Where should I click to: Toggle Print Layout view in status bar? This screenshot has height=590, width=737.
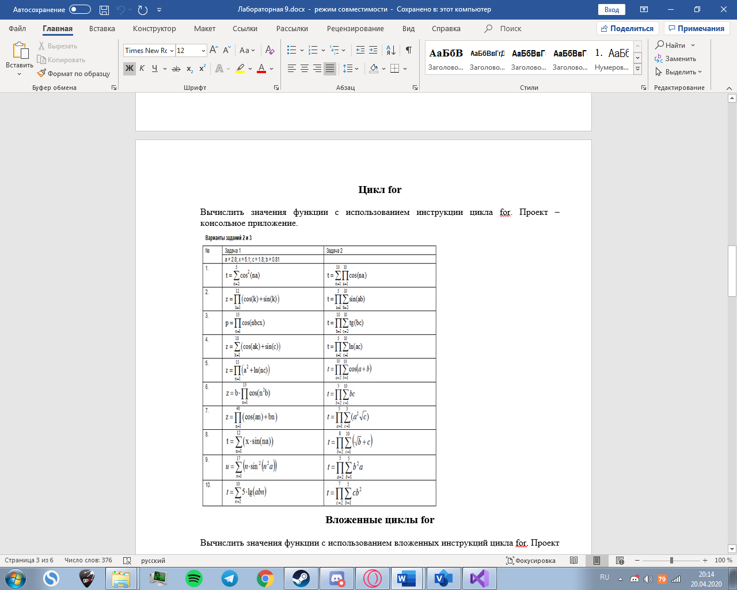597,561
